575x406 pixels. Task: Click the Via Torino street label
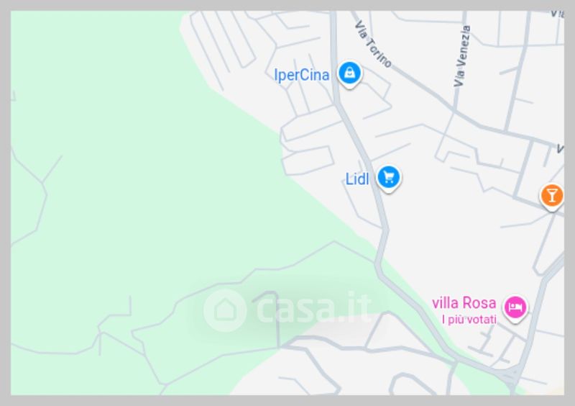pos(373,45)
